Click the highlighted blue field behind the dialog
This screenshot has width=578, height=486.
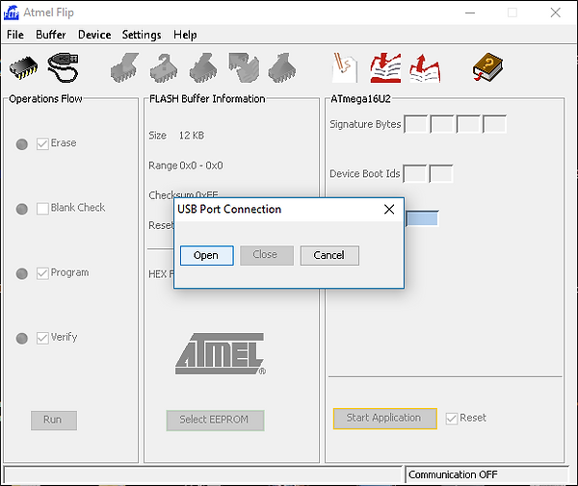tap(422, 218)
